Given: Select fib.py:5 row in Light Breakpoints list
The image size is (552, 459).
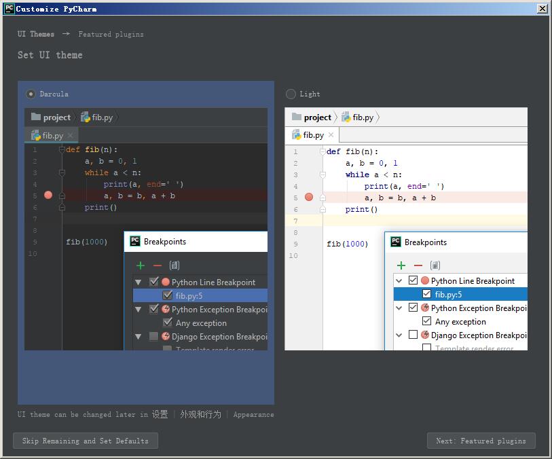Looking at the screenshot, I should click(x=460, y=294).
